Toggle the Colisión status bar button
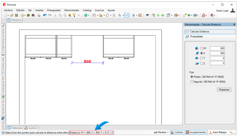 pyautogui.click(x=177, y=132)
